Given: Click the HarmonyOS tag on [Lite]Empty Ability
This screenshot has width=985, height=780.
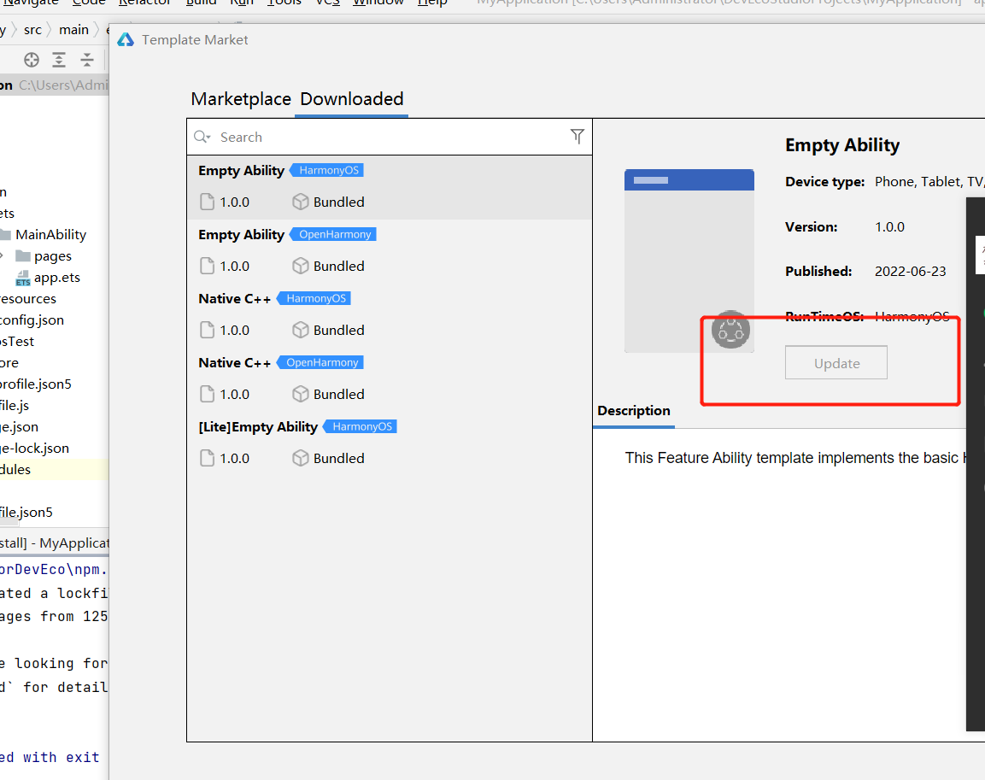Looking at the screenshot, I should point(361,426).
